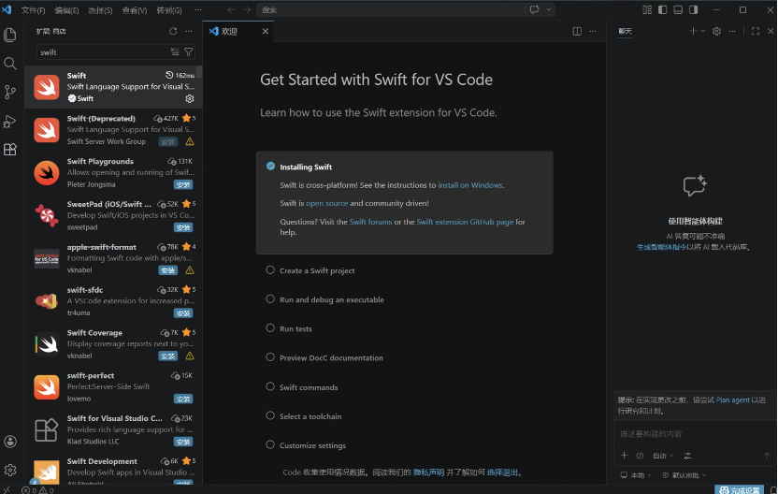Refresh the extensions marketplace list
The width and height of the screenshot is (778, 494).
click(x=173, y=31)
